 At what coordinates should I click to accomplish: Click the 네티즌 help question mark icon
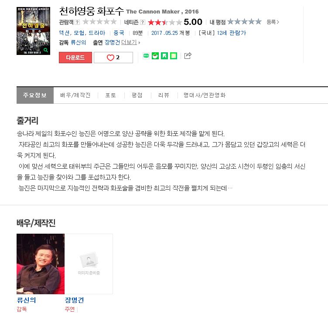click(143, 22)
